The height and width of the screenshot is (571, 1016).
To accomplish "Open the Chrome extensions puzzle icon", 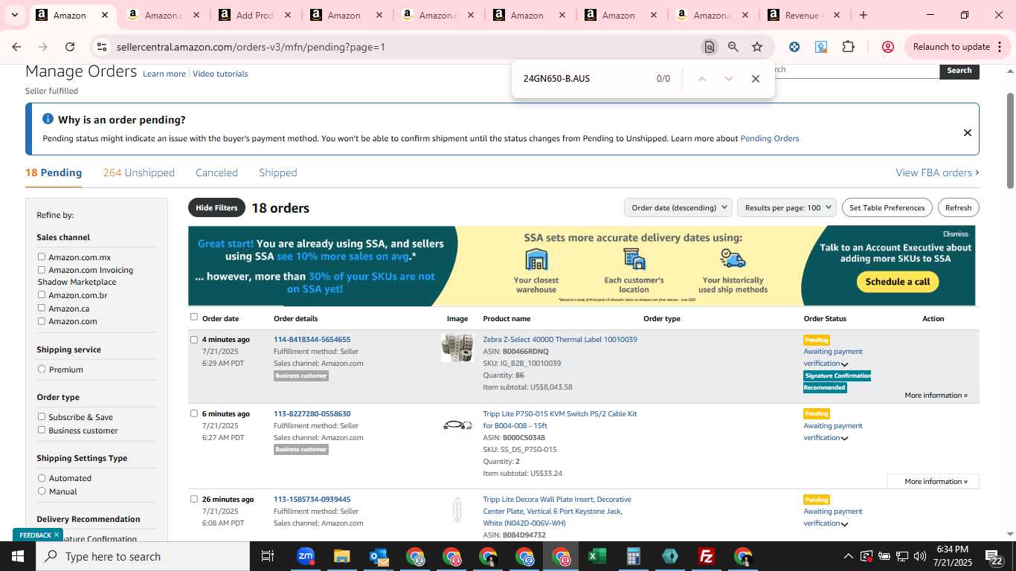I will pyautogui.click(x=848, y=47).
